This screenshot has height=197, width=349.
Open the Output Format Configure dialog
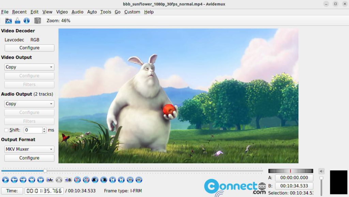tap(29, 158)
